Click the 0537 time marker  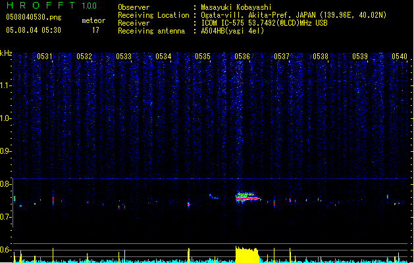point(282,56)
